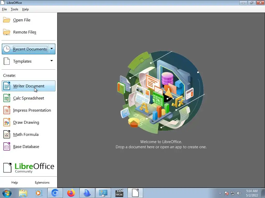Click the Draw Drawing icon
Viewport: 265px width, 198px height.
pyautogui.click(x=7, y=122)
